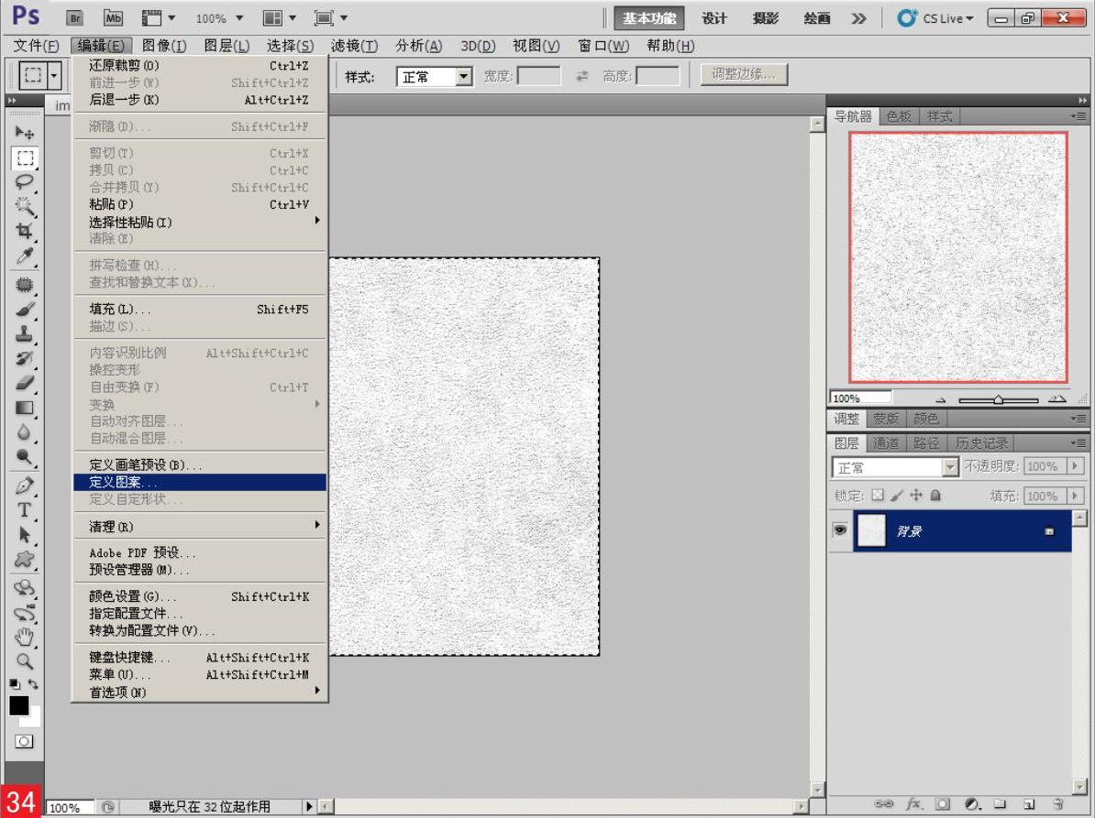Click the Navigator preview thumbnail

[958, 257]
